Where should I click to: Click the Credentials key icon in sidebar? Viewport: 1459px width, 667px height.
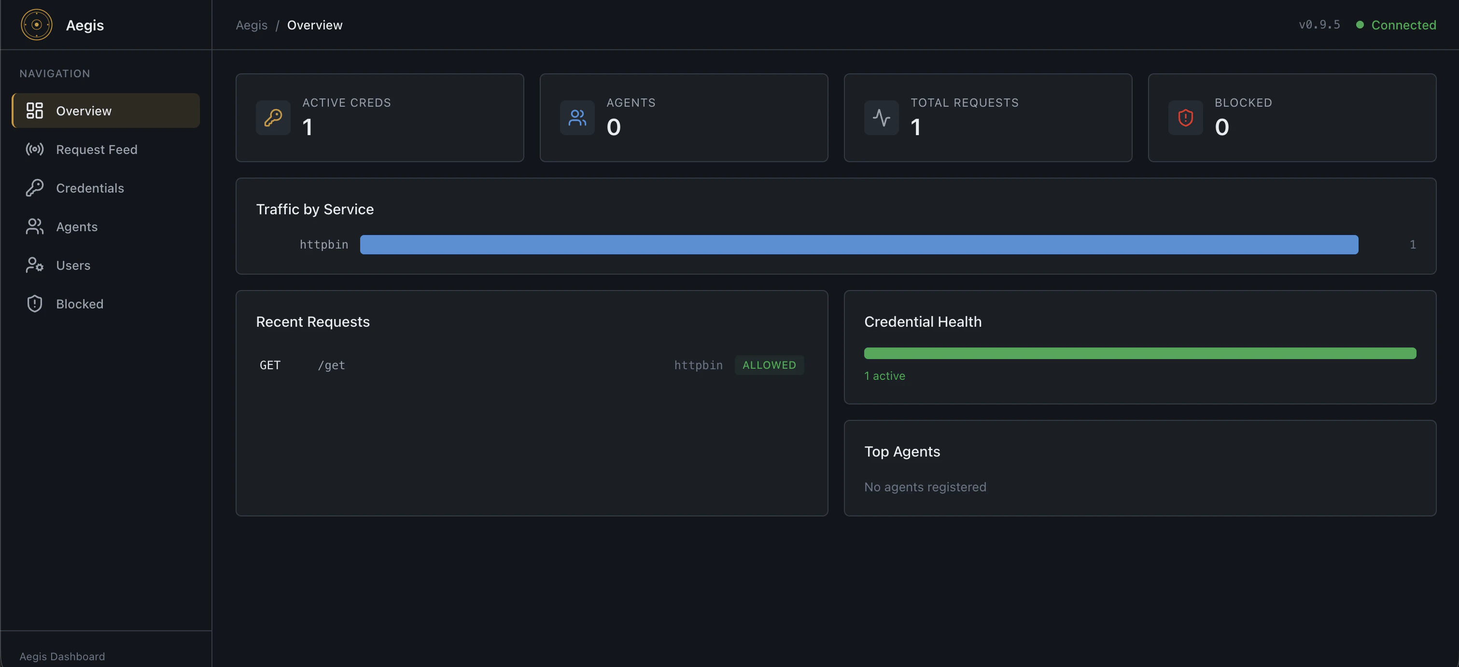coord(35,188)
